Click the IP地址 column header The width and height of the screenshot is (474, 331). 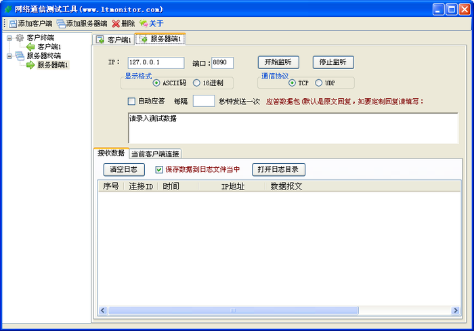click(232, 187)
